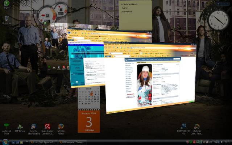Select the front VKontakte Firefox window
The image size is (232, 145).
[x=150, y=78]
